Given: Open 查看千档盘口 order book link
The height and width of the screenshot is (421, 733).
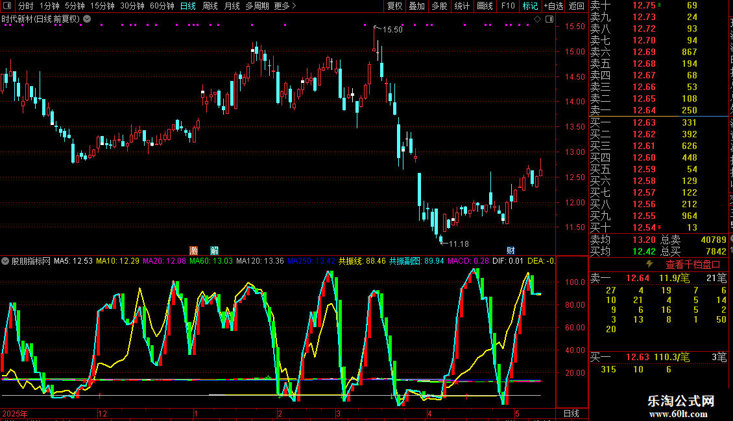Looking at the screenshot, I should point(693,265).
